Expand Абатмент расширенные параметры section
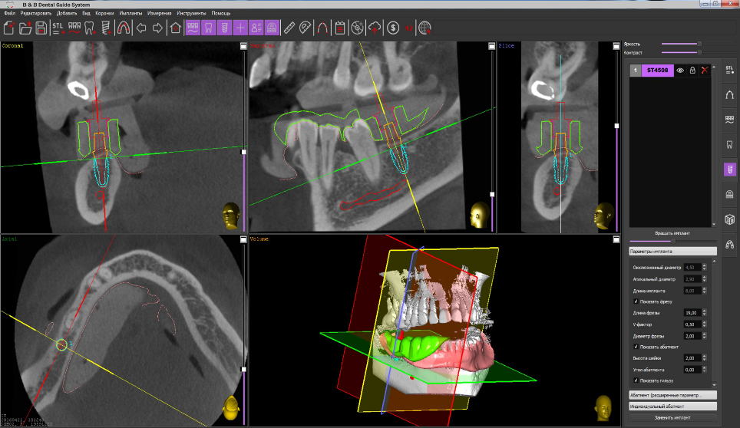The image size is (740, 428). (x=672, y=395)
